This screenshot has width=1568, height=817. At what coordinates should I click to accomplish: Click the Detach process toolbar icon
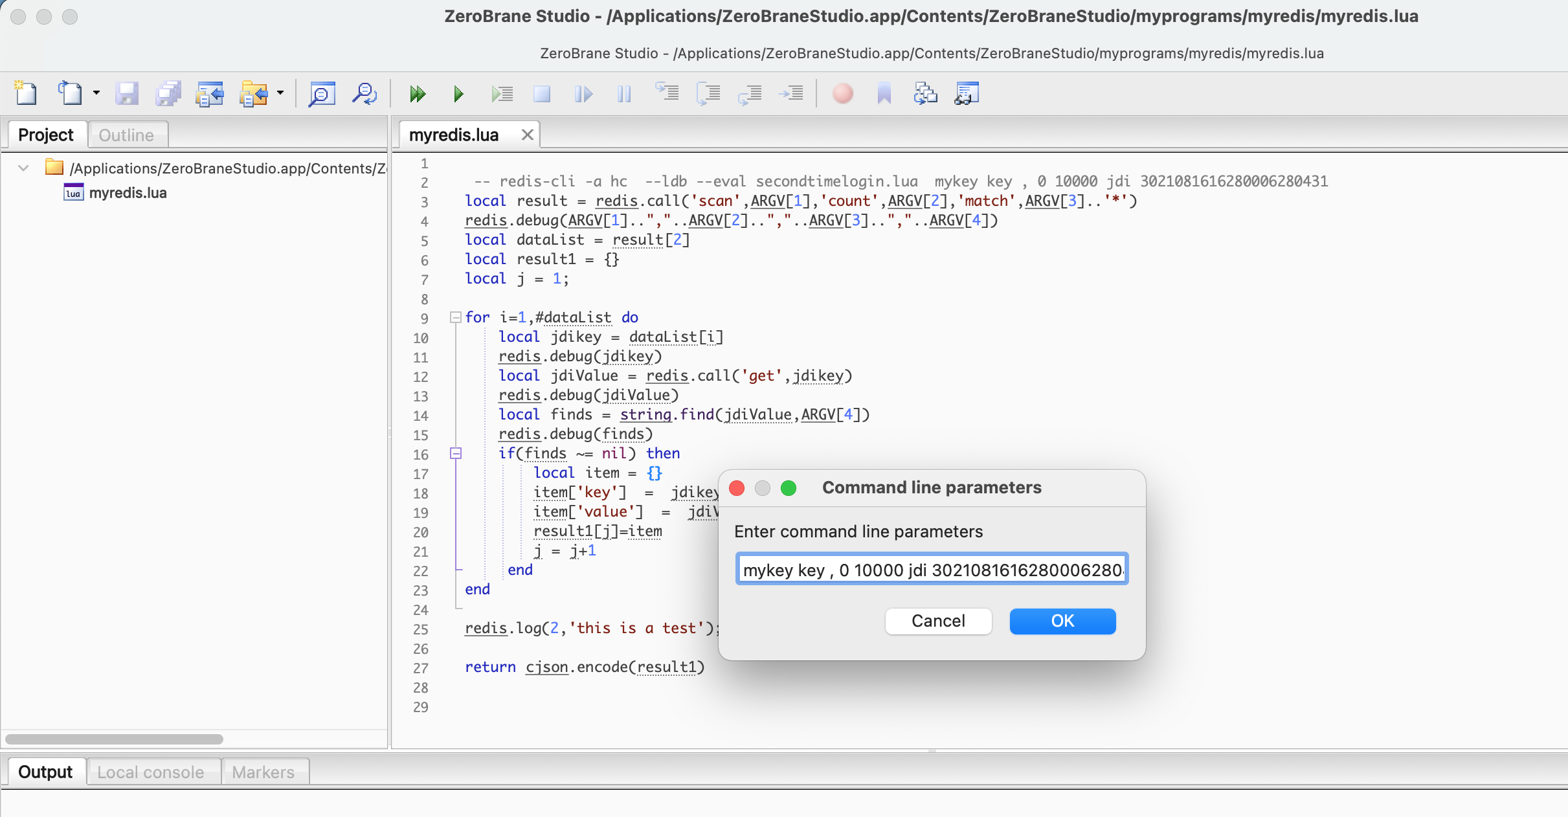(583, 94)
